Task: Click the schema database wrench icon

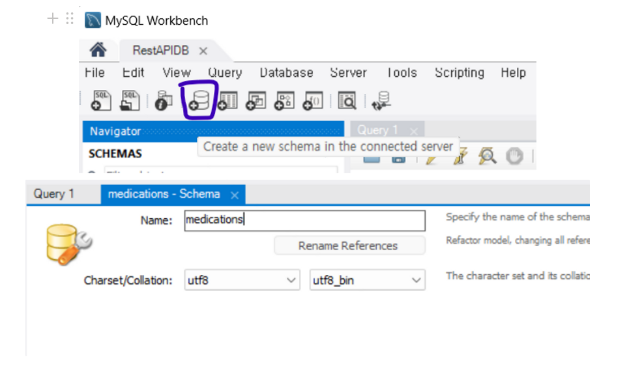Action: coord(68,244)
